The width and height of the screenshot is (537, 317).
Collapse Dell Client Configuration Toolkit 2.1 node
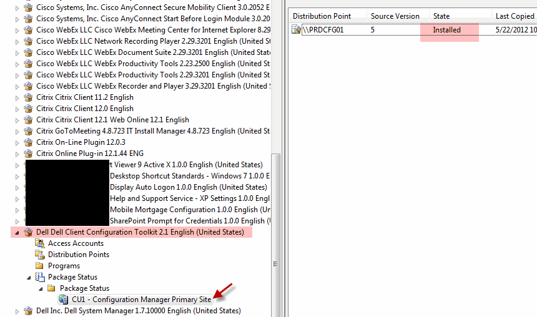click(17, 233)
